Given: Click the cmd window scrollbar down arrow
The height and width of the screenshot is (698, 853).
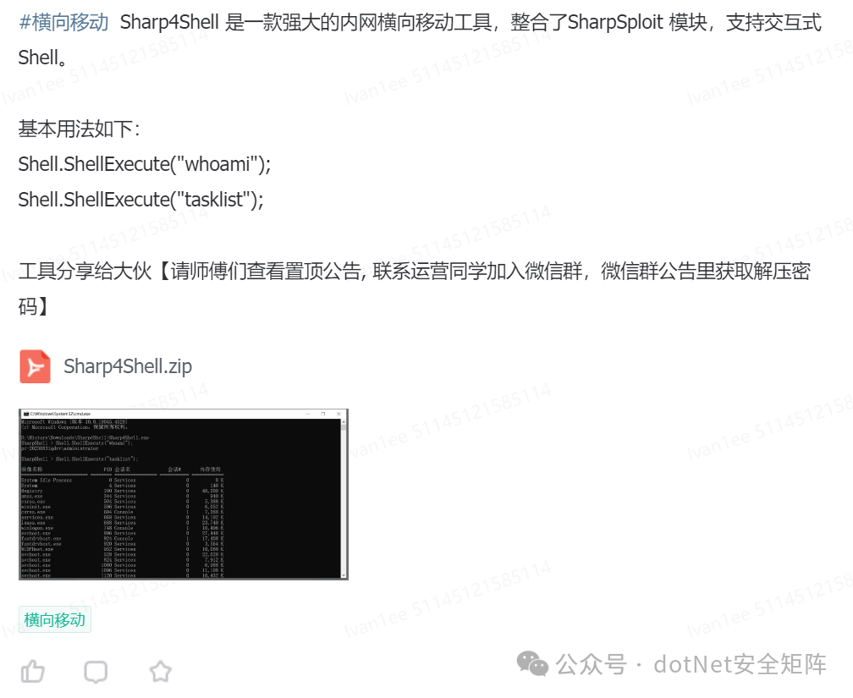Looking at the screenshot, I should click(344, 575).
